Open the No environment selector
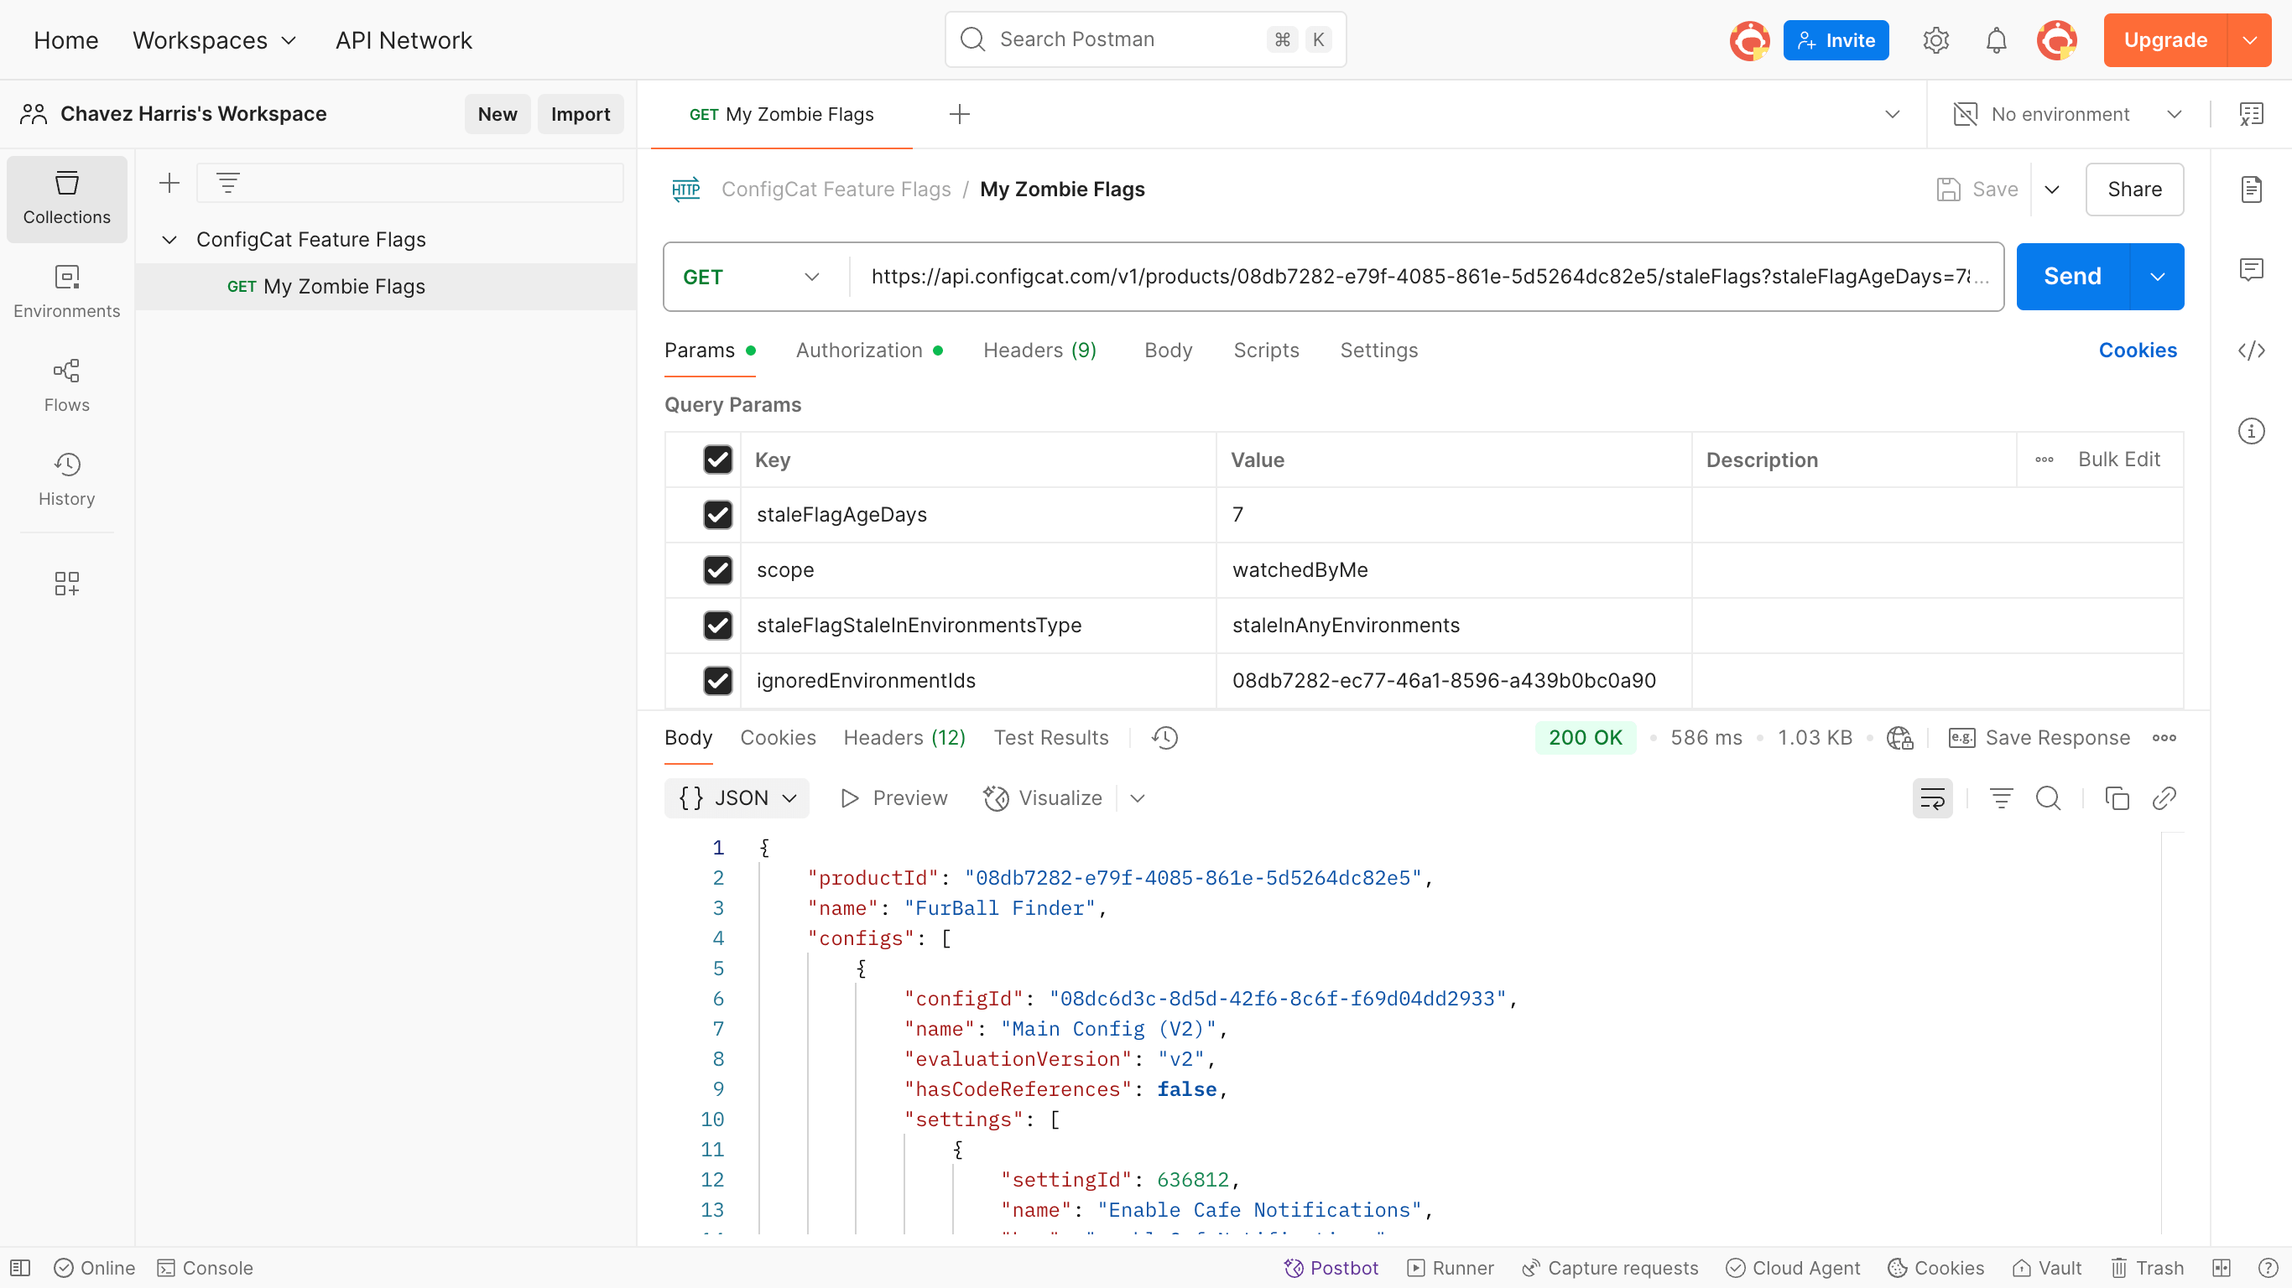The height and width of the screenshot is (1288, 2292). (2063, 114)
